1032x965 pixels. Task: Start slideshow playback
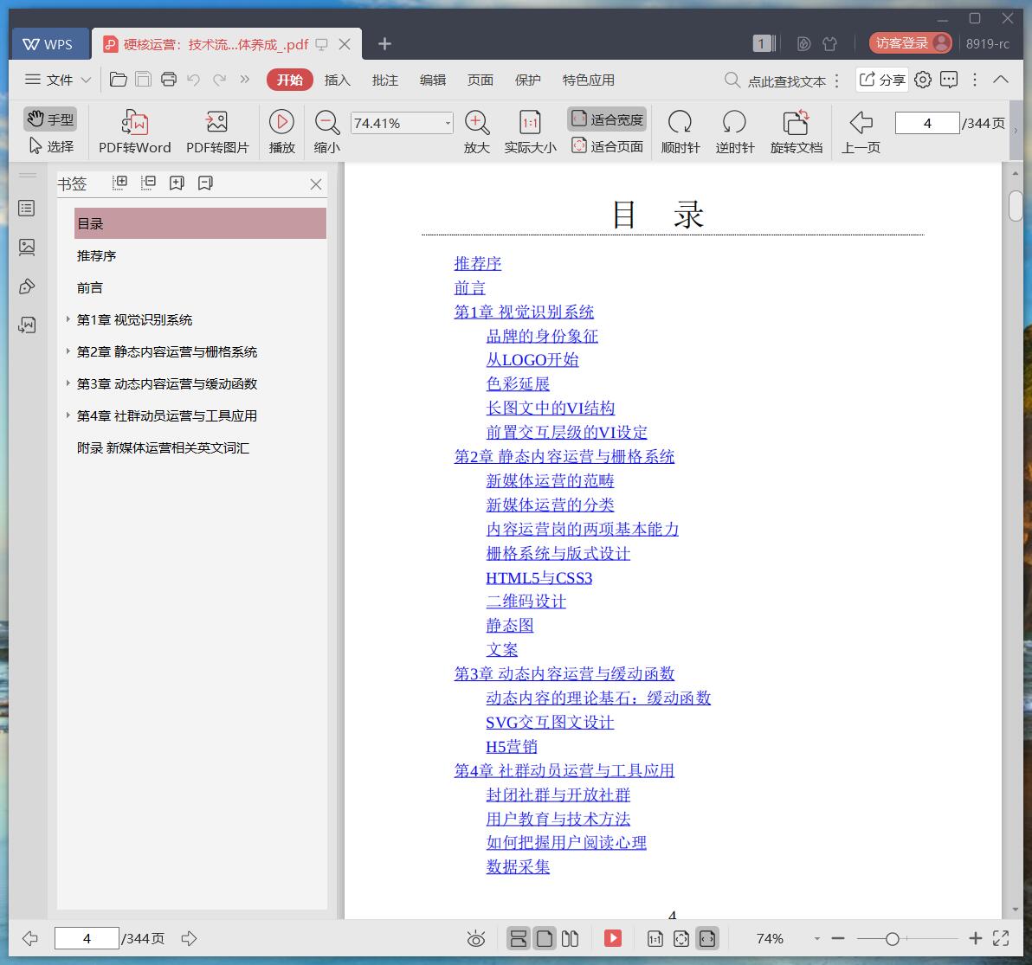point(281,132)
